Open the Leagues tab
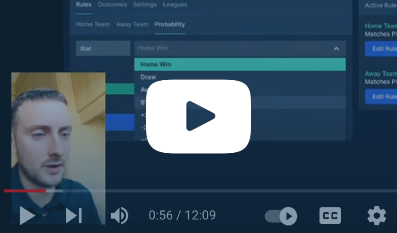 tap(175, 5)
